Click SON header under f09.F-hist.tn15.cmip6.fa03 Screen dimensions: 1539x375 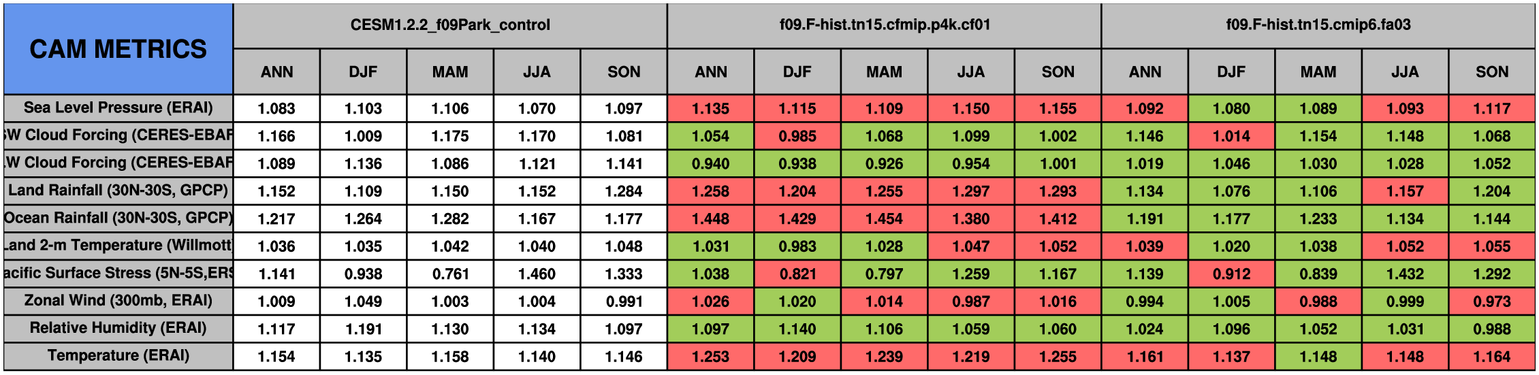1491,71
